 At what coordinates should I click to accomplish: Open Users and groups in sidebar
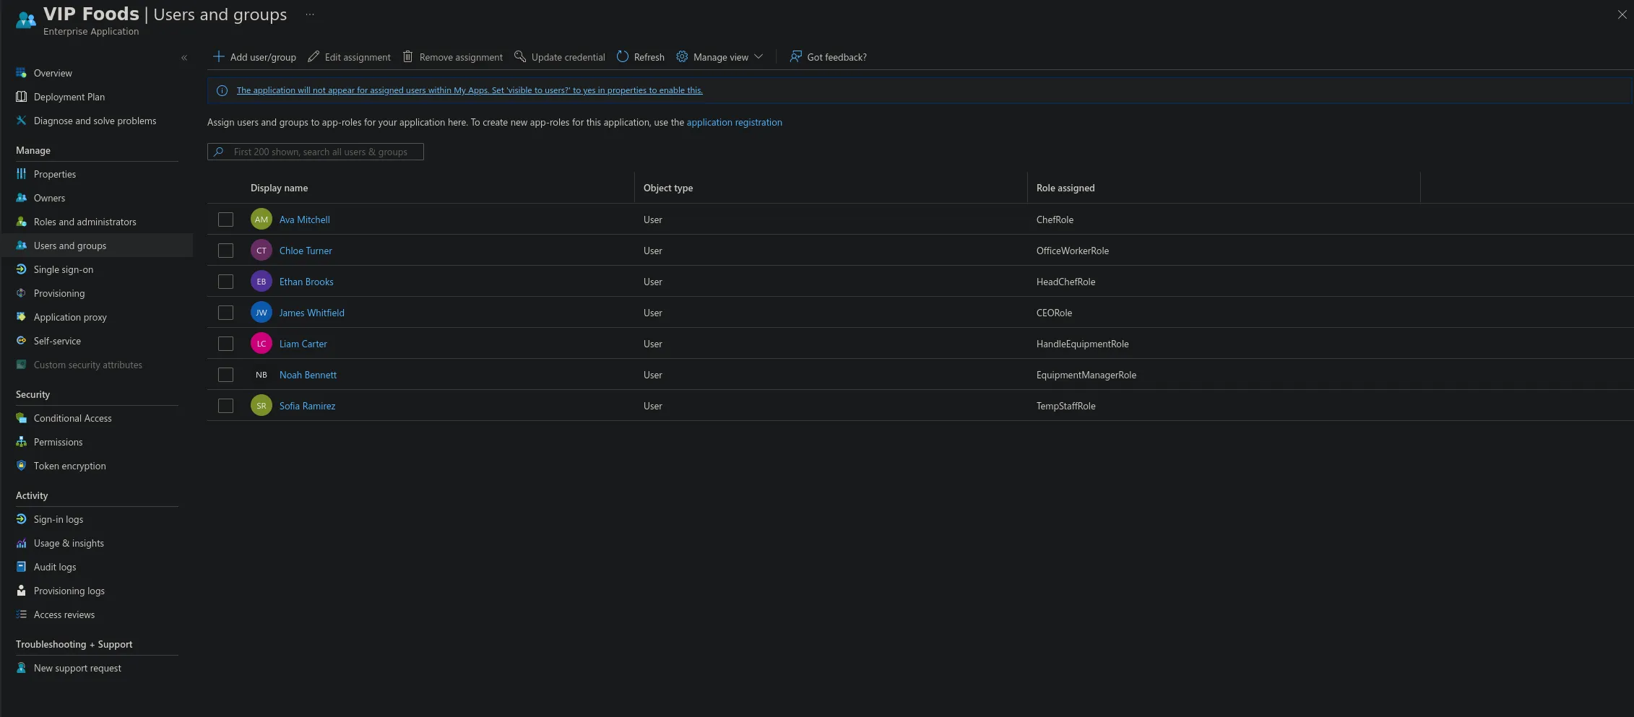point(97,245)
